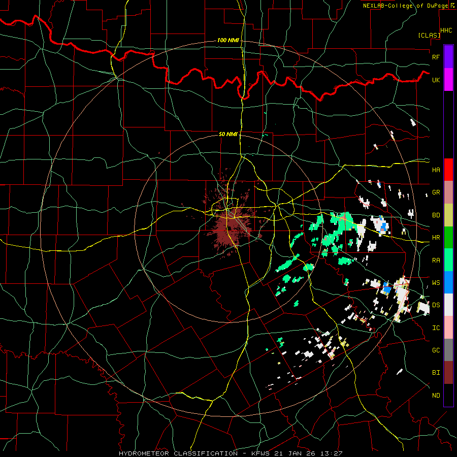
Task: Click the HA legend label
Action: [436, 170]
